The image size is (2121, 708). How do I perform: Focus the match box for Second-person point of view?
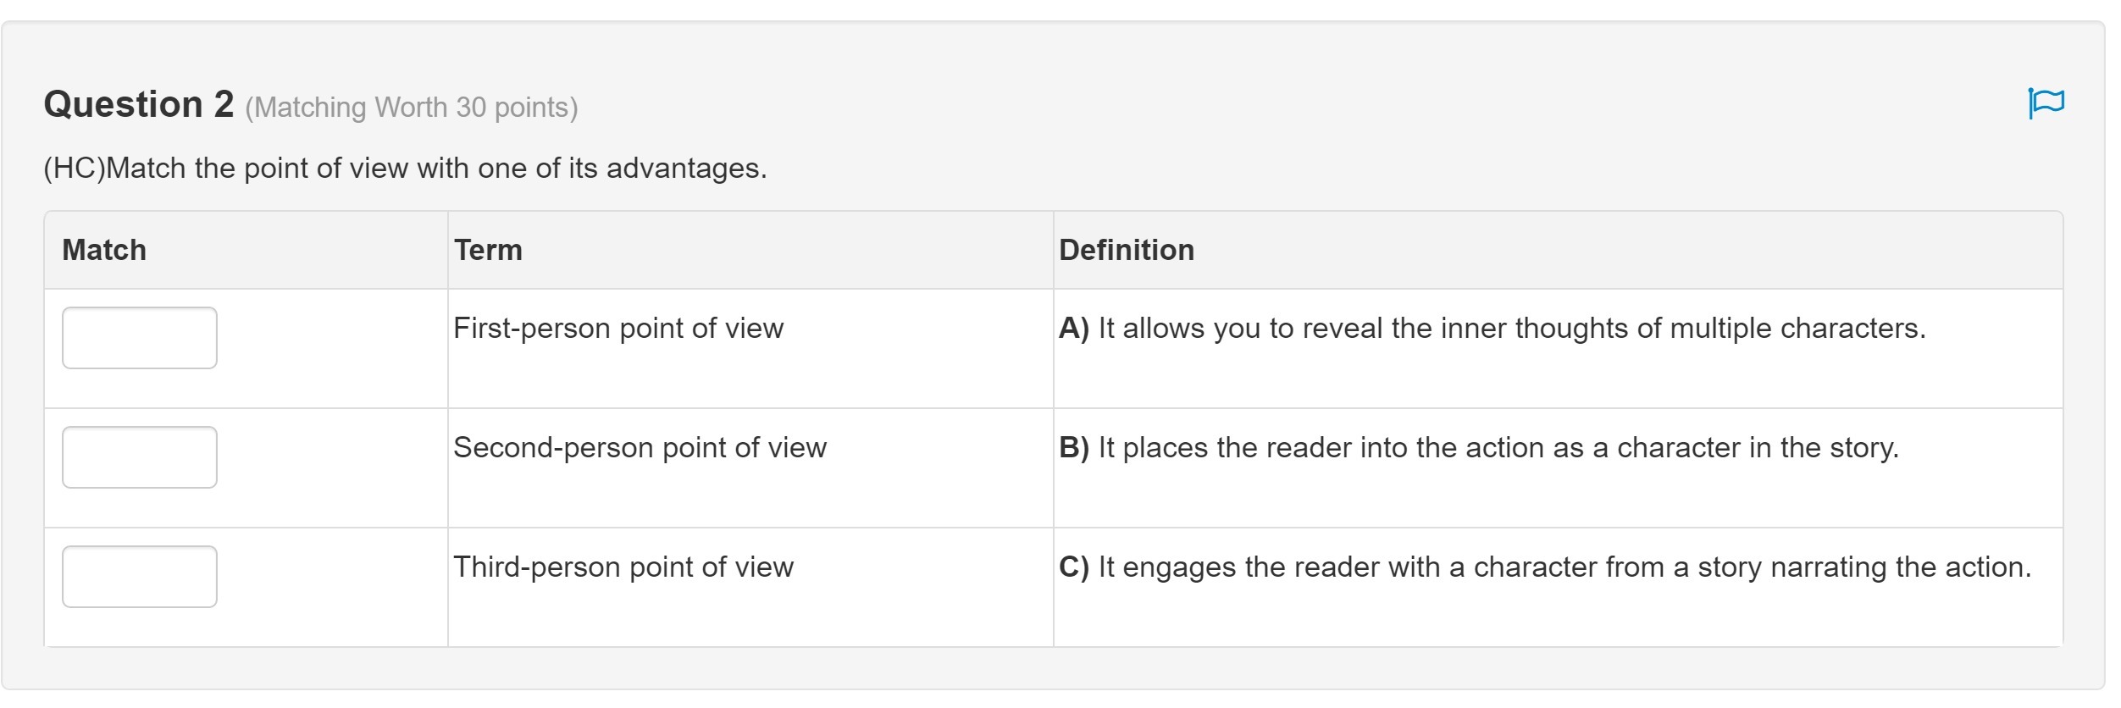(140, 457)
